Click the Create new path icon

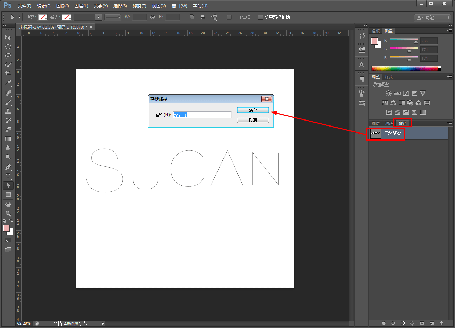click(432, 323)
